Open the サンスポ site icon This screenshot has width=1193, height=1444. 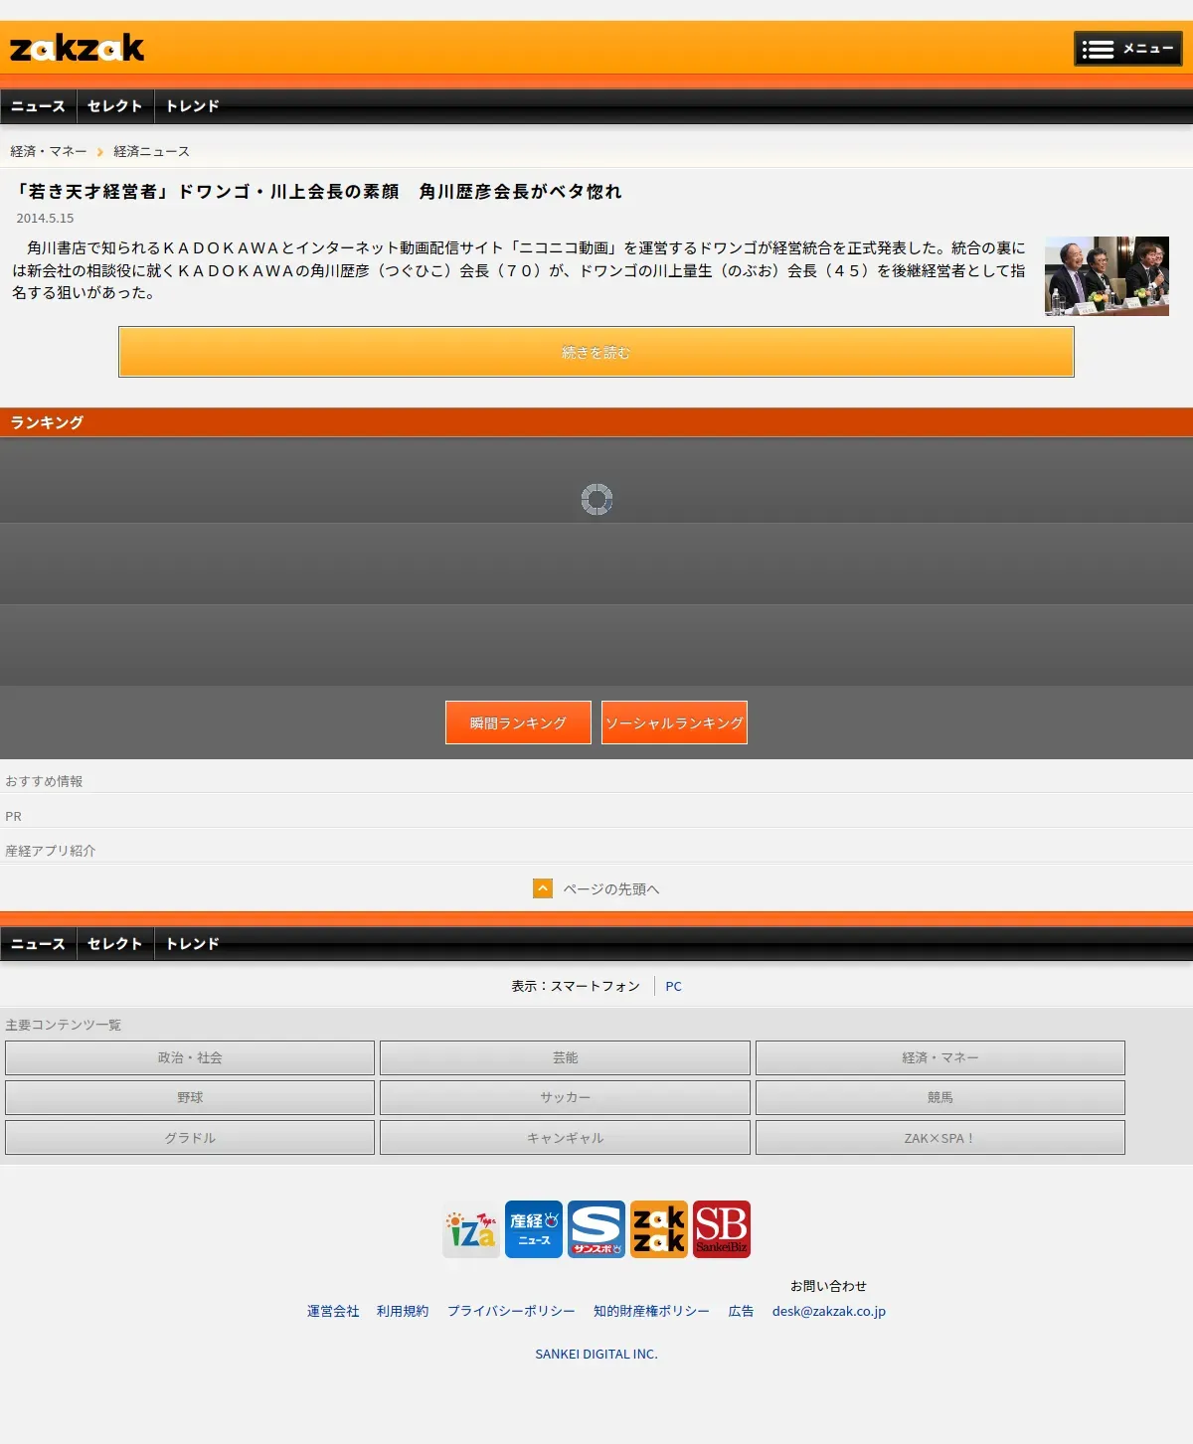click(x=596, y=1229)
